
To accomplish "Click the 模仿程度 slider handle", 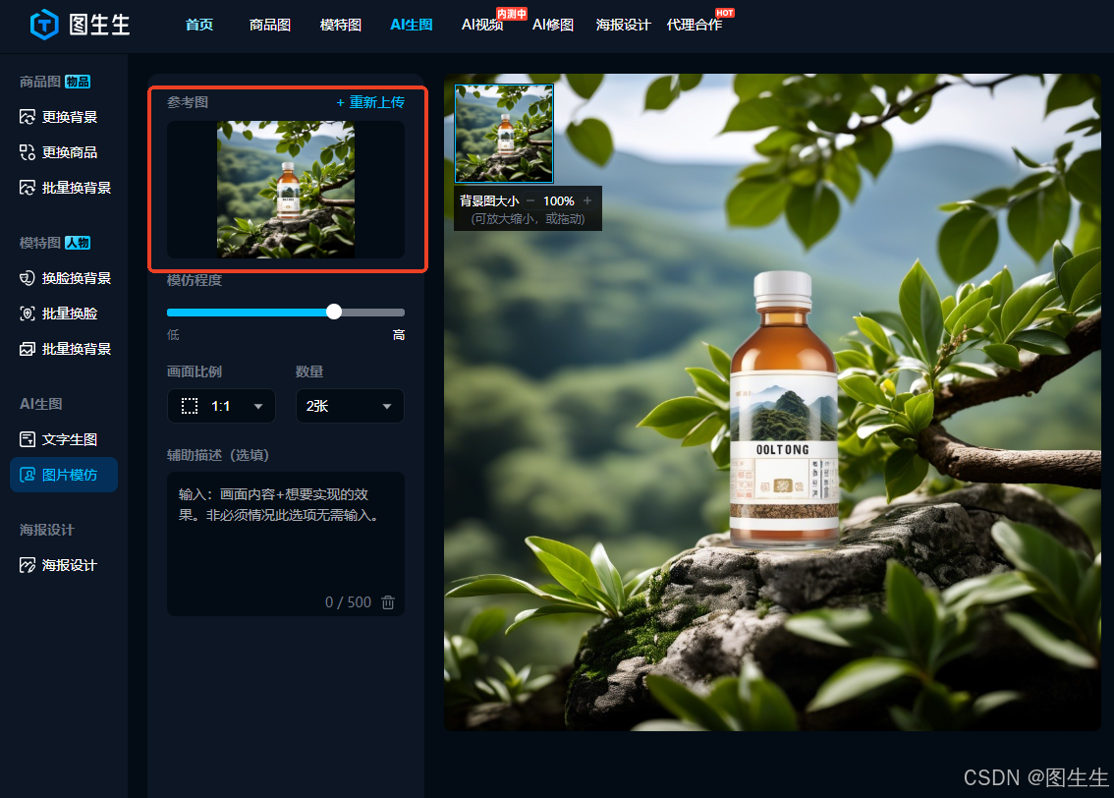I will (334, 312).
